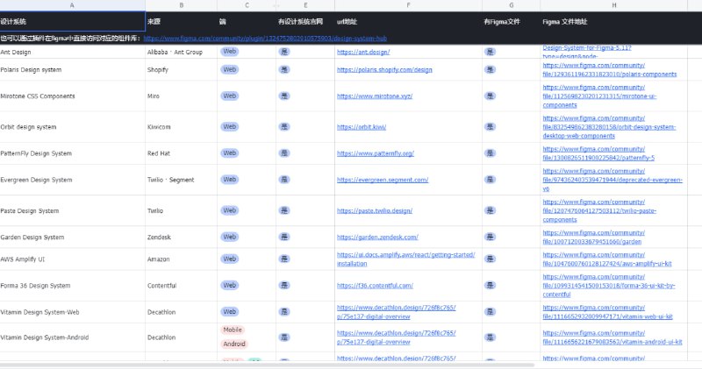Screen dimensions: 702x369
Task: Select column C header
Action: (247, 5)
